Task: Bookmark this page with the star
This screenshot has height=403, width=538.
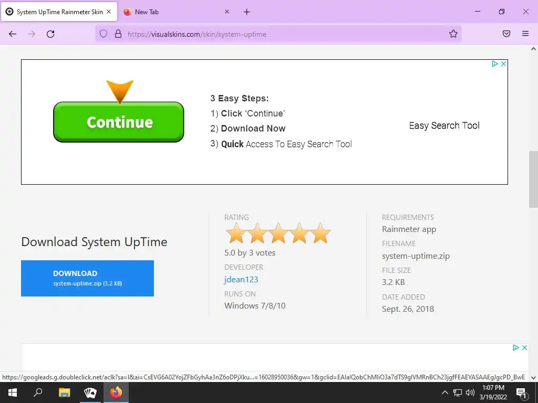Action: [453, 34]
